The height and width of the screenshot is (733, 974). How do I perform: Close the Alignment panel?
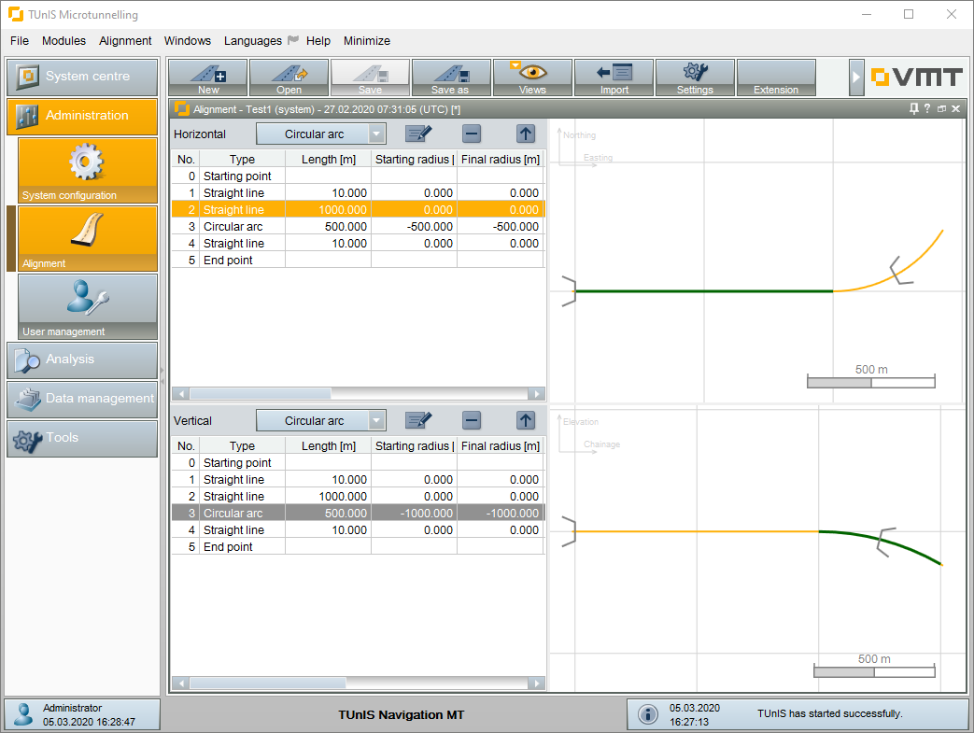956,108
